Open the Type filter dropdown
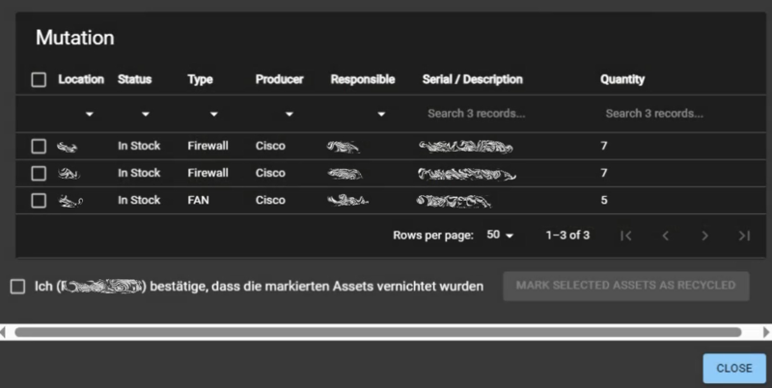This screenshot has height=388, width=772. pos(213,114)
